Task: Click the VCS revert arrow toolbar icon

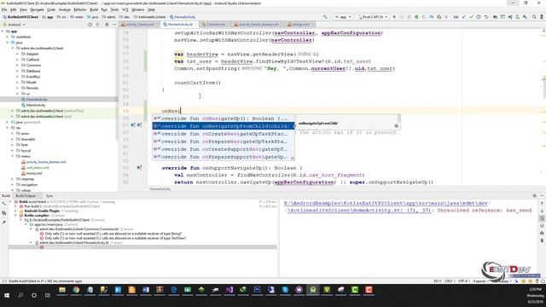Action: click(486, 17)
